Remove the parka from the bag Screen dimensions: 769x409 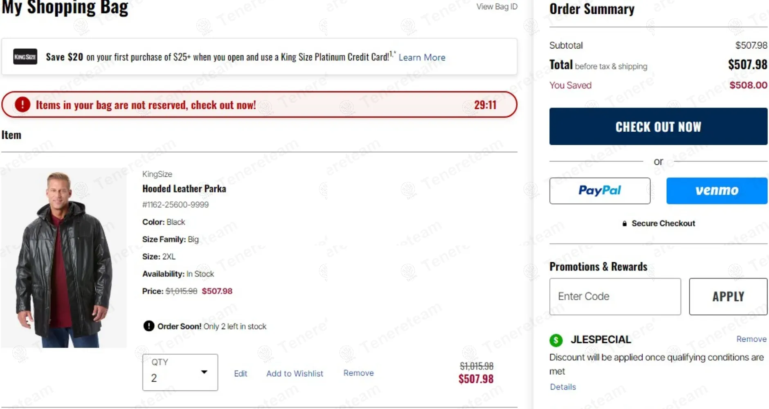pyautogui.click(x=358, y=373)
